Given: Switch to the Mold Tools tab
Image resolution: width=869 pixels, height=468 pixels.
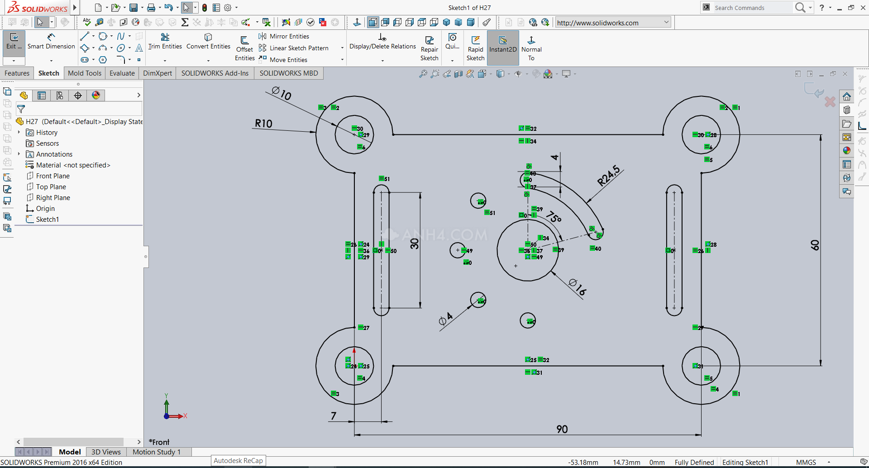Looking at the screenshot, I should [85, 73].
